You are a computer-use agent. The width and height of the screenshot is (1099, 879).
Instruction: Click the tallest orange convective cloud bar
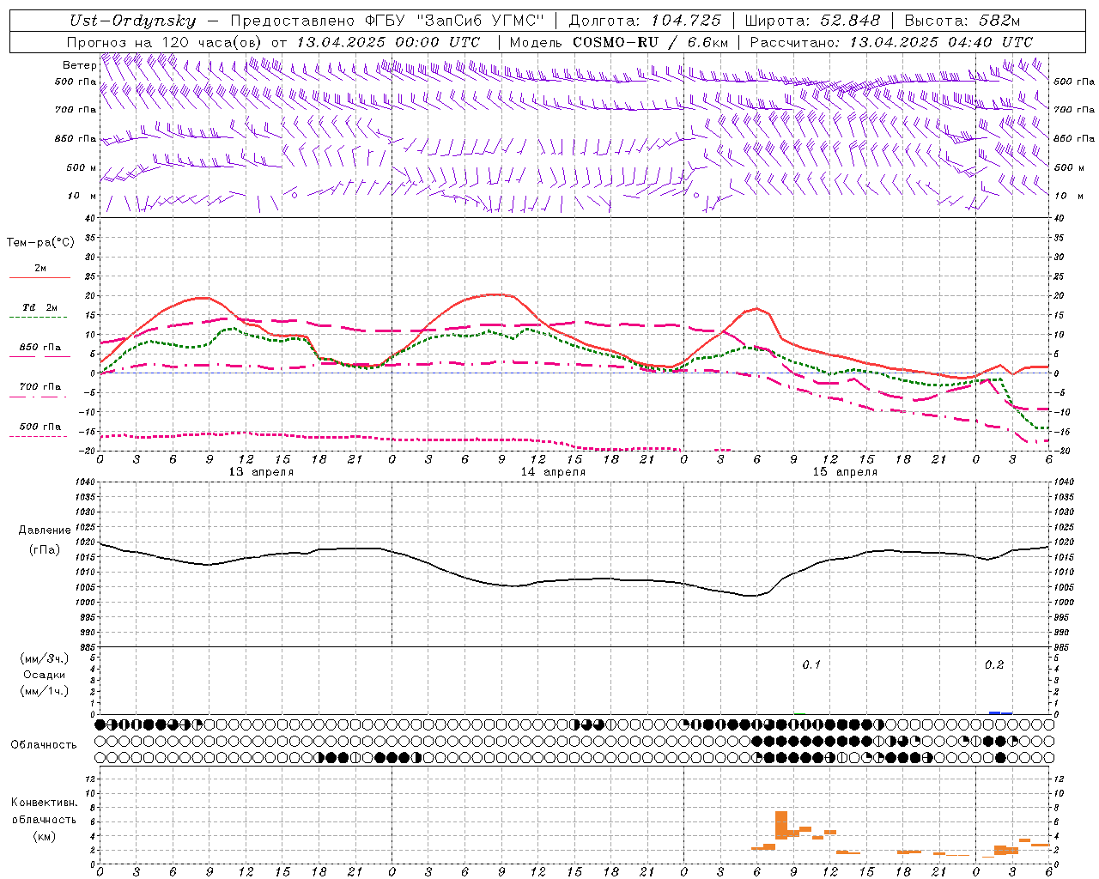click(x=781, y=825)
